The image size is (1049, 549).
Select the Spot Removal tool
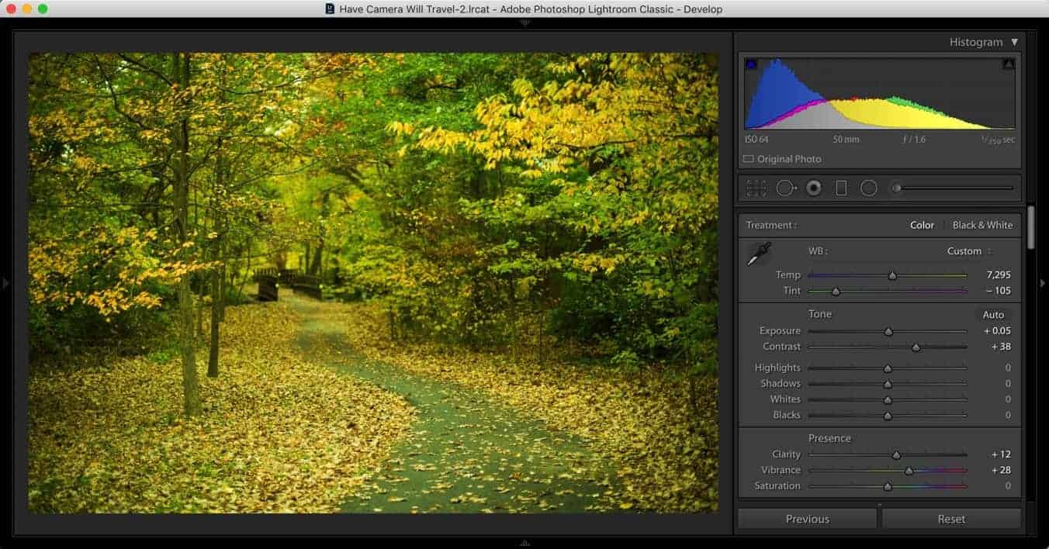click(x=786, y=188)
